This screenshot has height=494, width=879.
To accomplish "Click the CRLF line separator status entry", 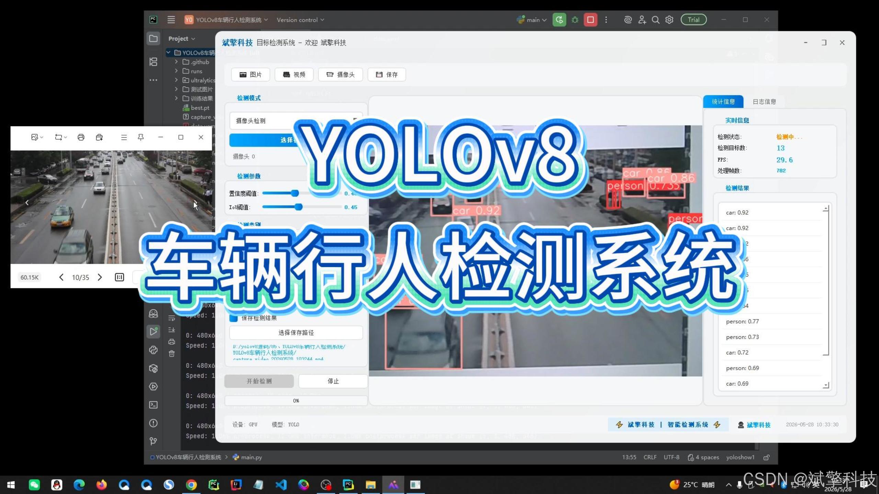I will click(650, 457).
